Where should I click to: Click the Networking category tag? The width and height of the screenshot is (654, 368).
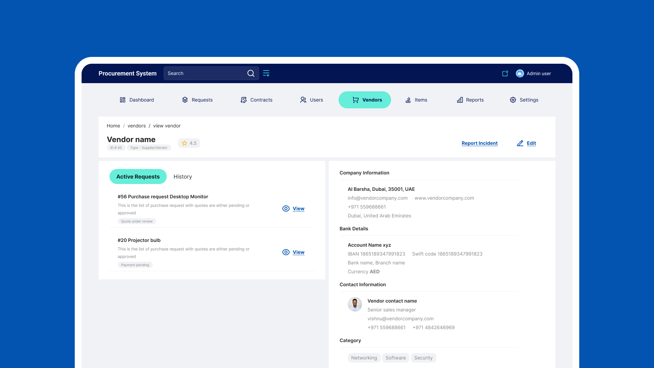click(x=364, y=358)
